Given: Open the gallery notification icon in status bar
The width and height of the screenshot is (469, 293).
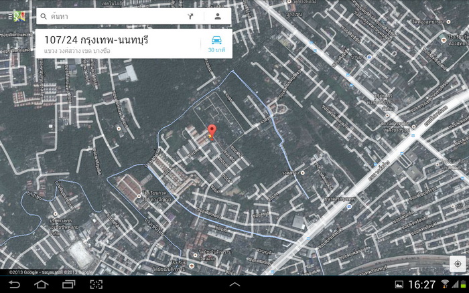Looking at the screenshot, I should click(x=399, y=284).
